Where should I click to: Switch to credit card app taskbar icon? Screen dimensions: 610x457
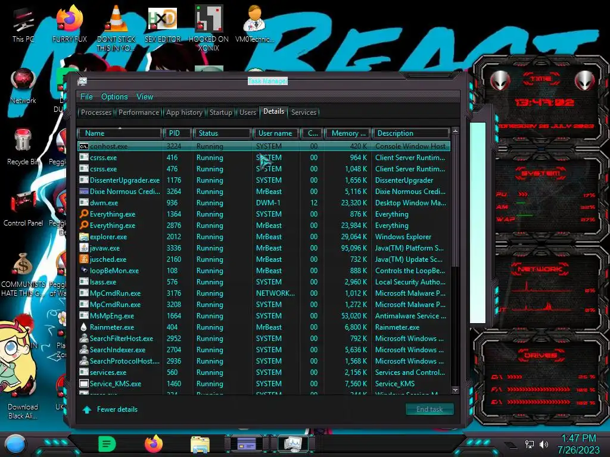247,444
